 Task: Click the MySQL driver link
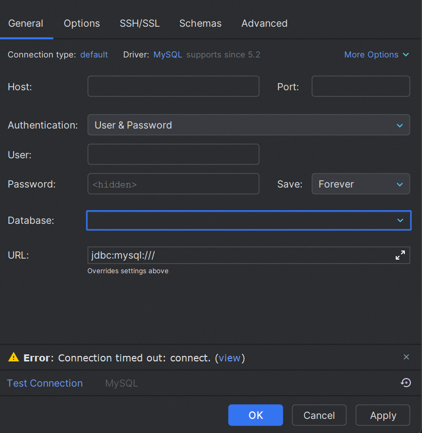[168, 54]
